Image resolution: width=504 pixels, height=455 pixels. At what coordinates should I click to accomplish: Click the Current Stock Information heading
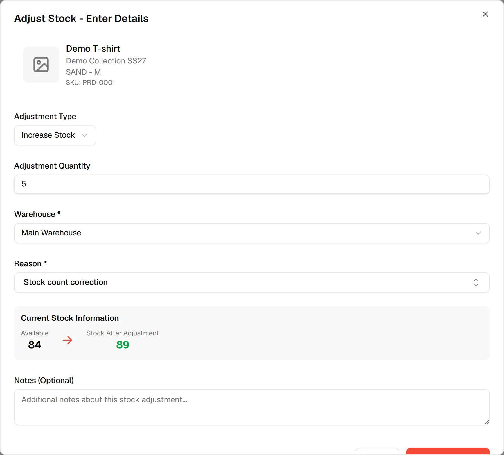click(70, 318)
